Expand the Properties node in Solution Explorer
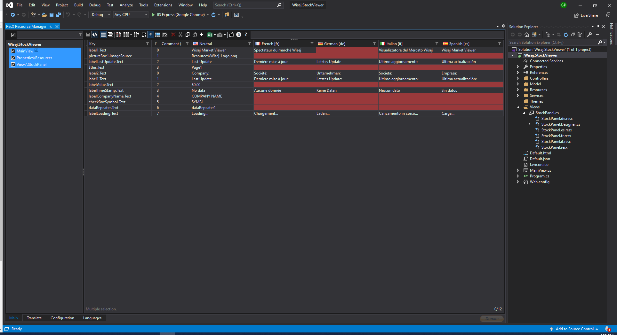 click(518, 67)
